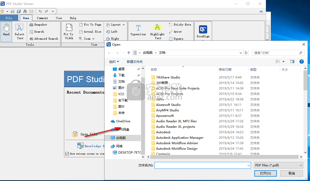This screenshot has height=181, width=310.
Task: Open the 组织 dropdown menu
Action: pyautogui.click(x=114, y=62)
